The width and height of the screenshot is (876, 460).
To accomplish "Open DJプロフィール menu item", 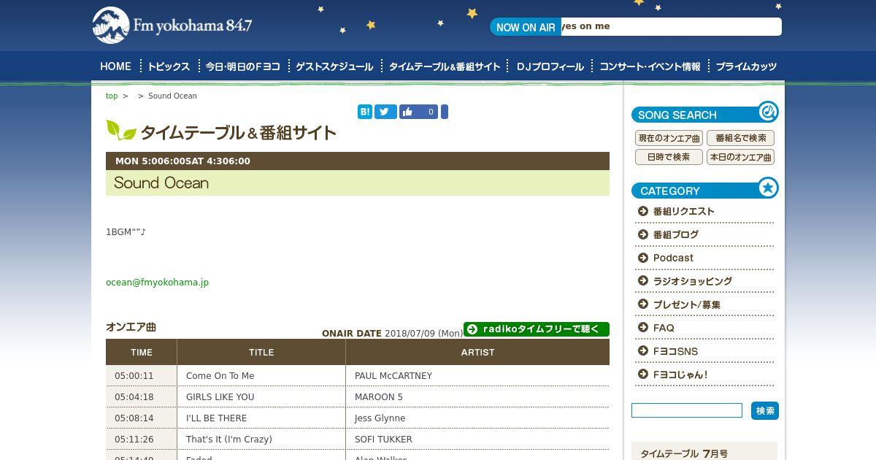I will tap(550, 66).
